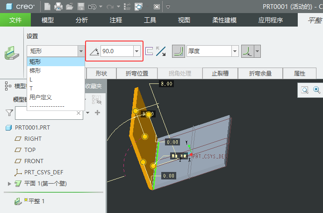The height and width of the screenshot is (213, 323).
Task: Open the quick access toolbar customize arrow
Action: coord(168,7)
